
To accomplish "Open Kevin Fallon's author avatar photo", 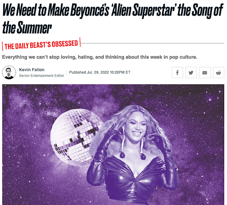I will pyautogui.click(x=9, y=72).
